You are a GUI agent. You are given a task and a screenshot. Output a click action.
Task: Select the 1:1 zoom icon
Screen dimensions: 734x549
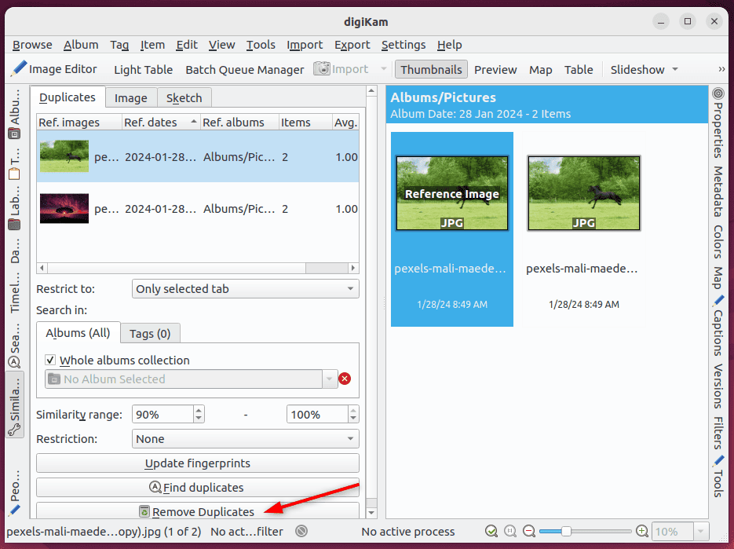[x=511, y=531]
